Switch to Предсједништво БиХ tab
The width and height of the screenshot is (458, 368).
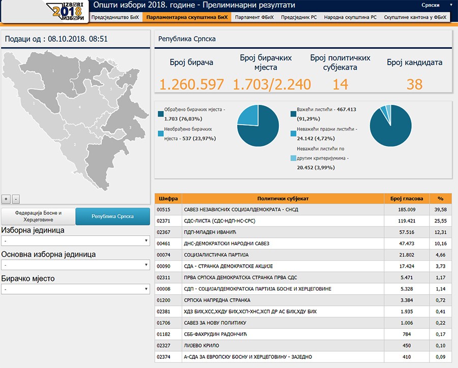point(115,17)
